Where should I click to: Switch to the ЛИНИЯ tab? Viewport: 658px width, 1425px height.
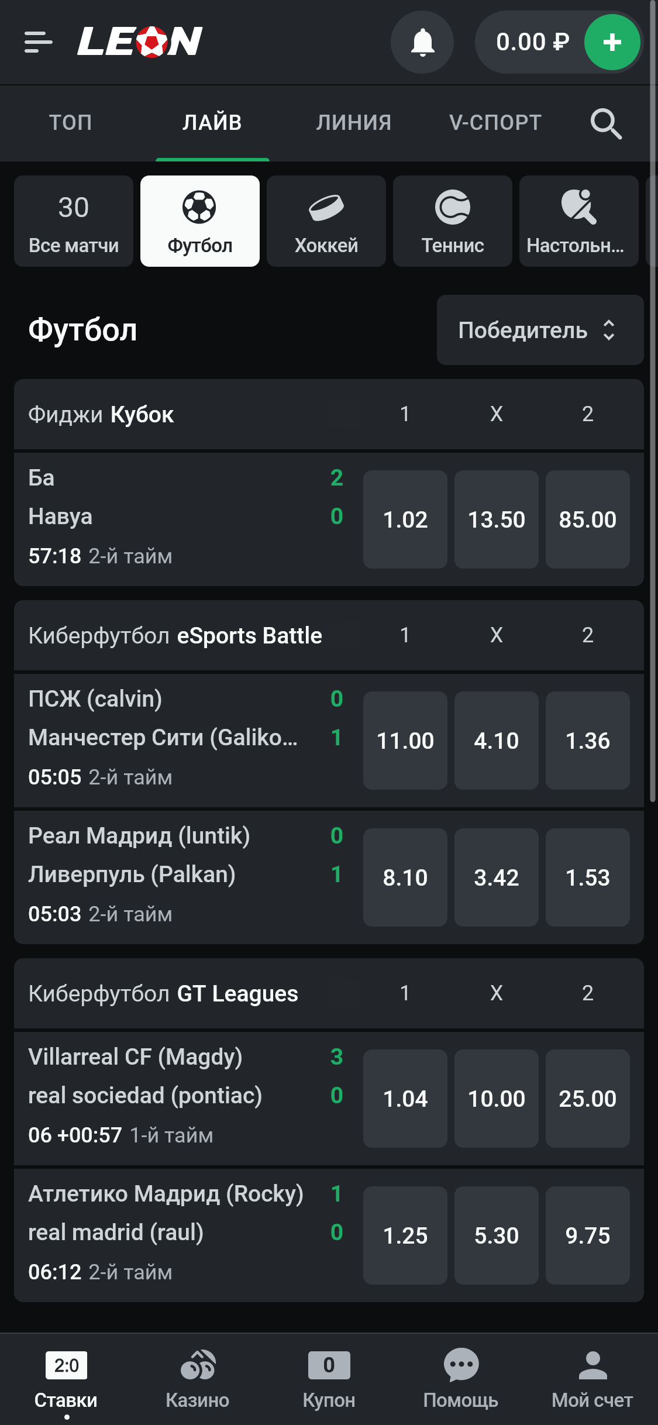click(354, 123)
